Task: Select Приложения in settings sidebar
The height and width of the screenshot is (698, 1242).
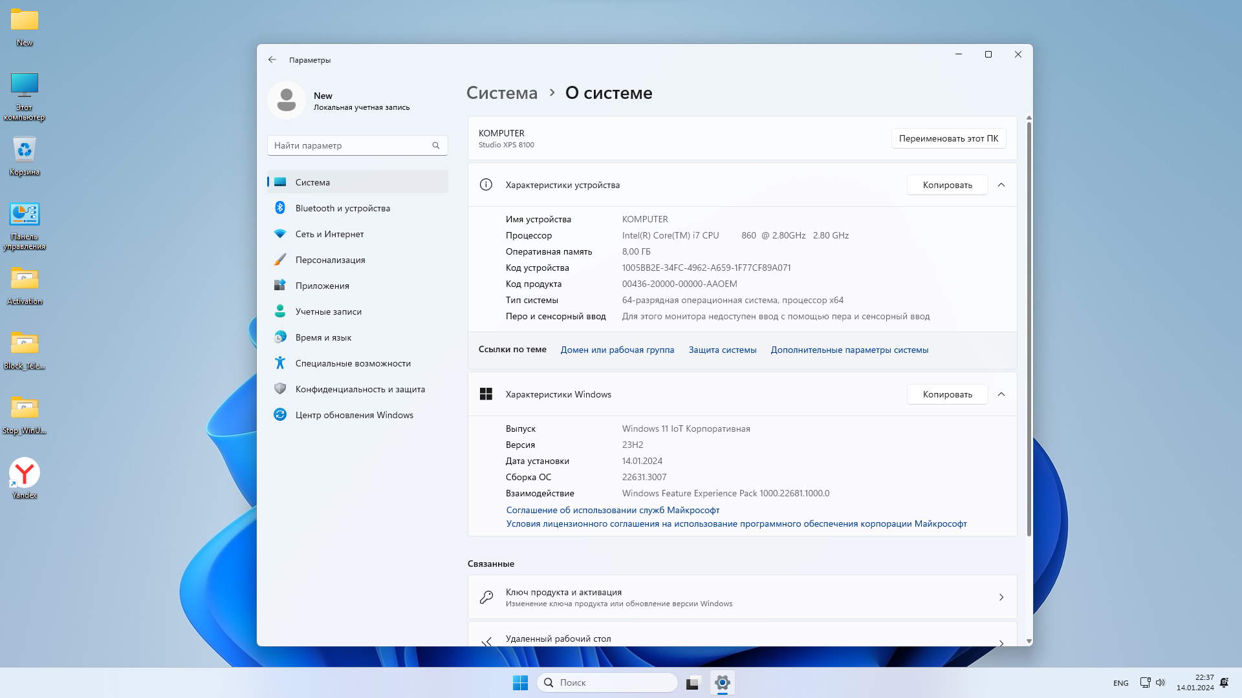Action: point(321,286)
